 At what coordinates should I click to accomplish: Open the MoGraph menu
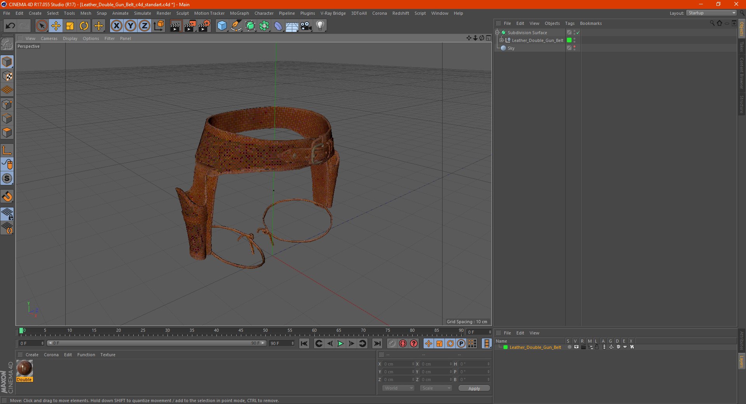(239, 13)
